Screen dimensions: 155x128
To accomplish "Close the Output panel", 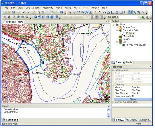I will click(x=109, y=106).
